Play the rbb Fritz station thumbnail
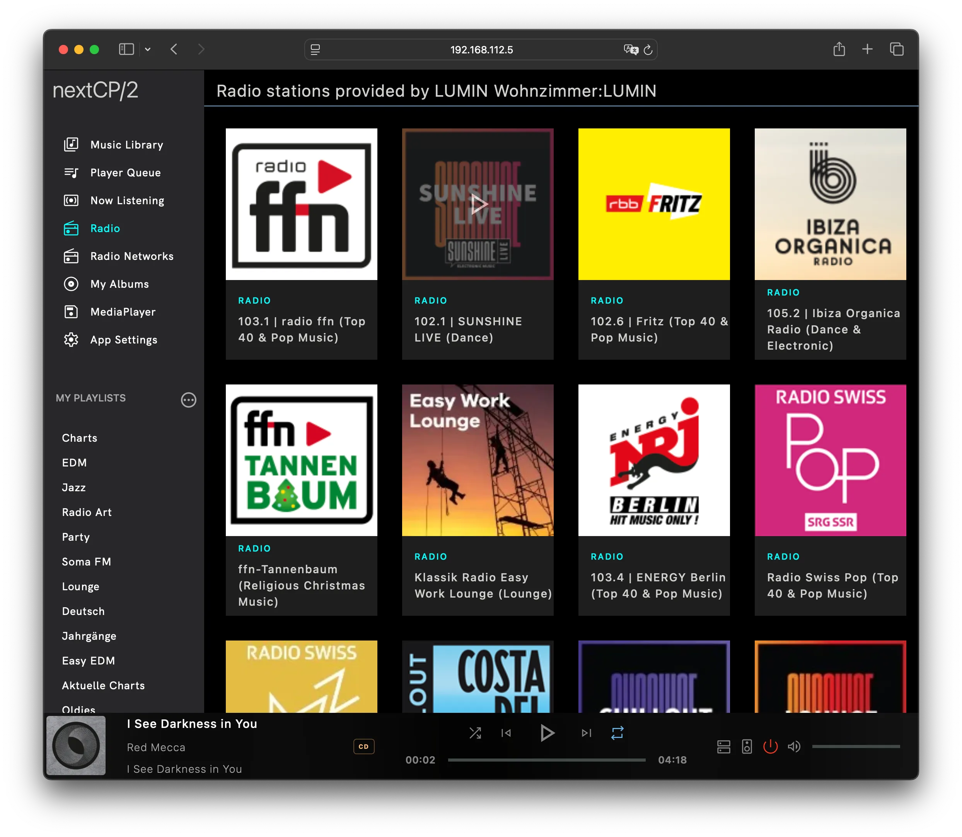962x837 pixels. click(x=654, y=204)
